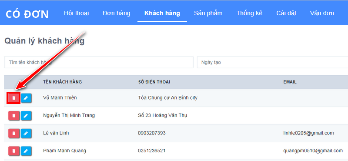
Task: Edit customer Vũ Mạnh Thiên with pencil icon
Action: coord(26,98)
